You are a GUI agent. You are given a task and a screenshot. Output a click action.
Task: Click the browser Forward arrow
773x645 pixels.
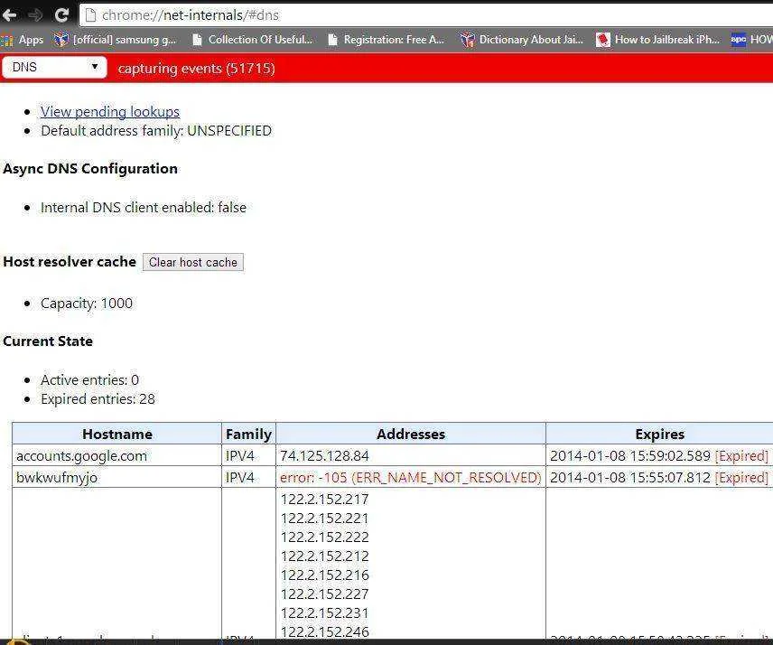(x=35, y=15)
